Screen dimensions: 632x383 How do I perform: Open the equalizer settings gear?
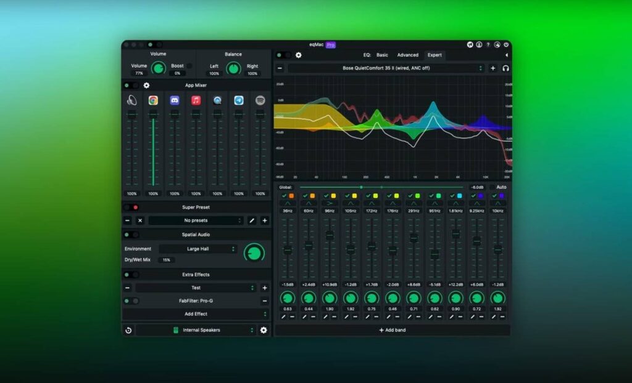[299, 55]
